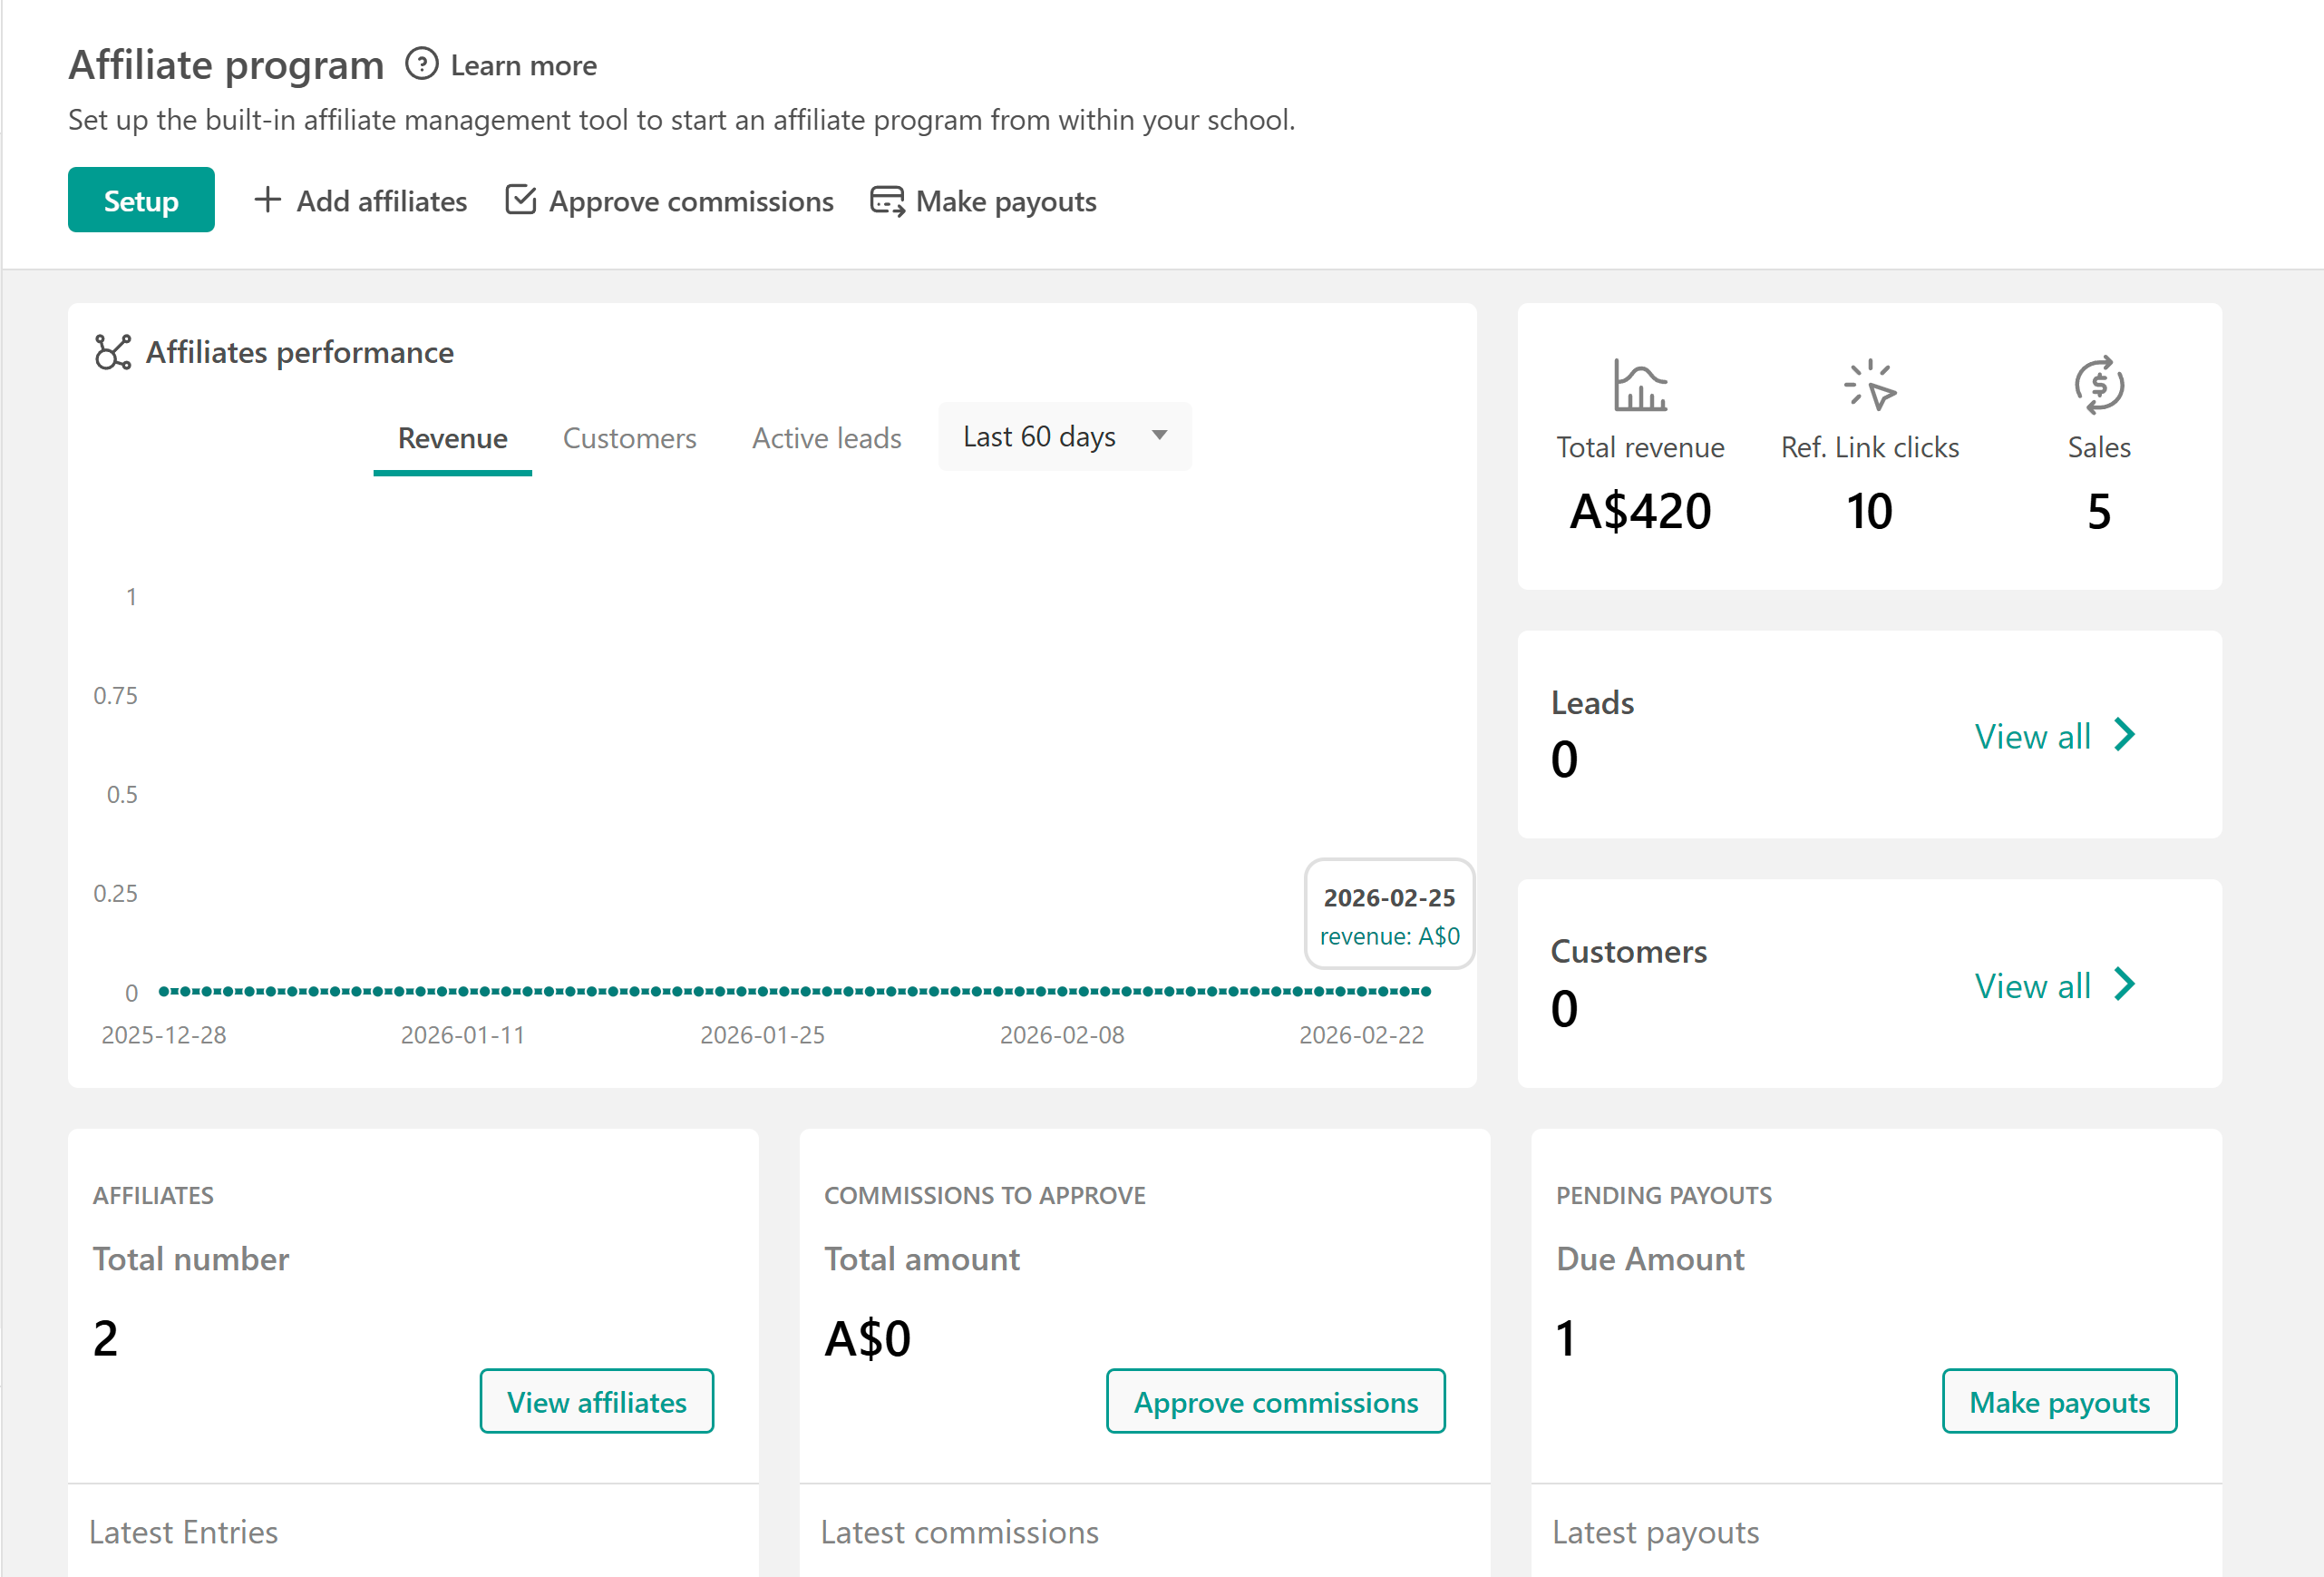This screenshot has height=1577, width=2324.
Task: Switch to the Active leads tab
Action: click(826, 438)
